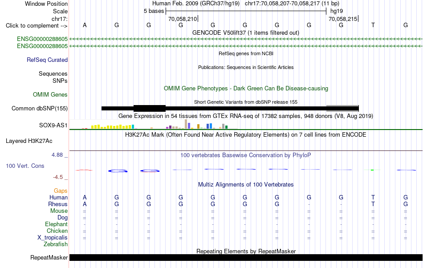The image size is (423, 268).
Task: Click the Sequences publications track label
Action: [53, 73]
